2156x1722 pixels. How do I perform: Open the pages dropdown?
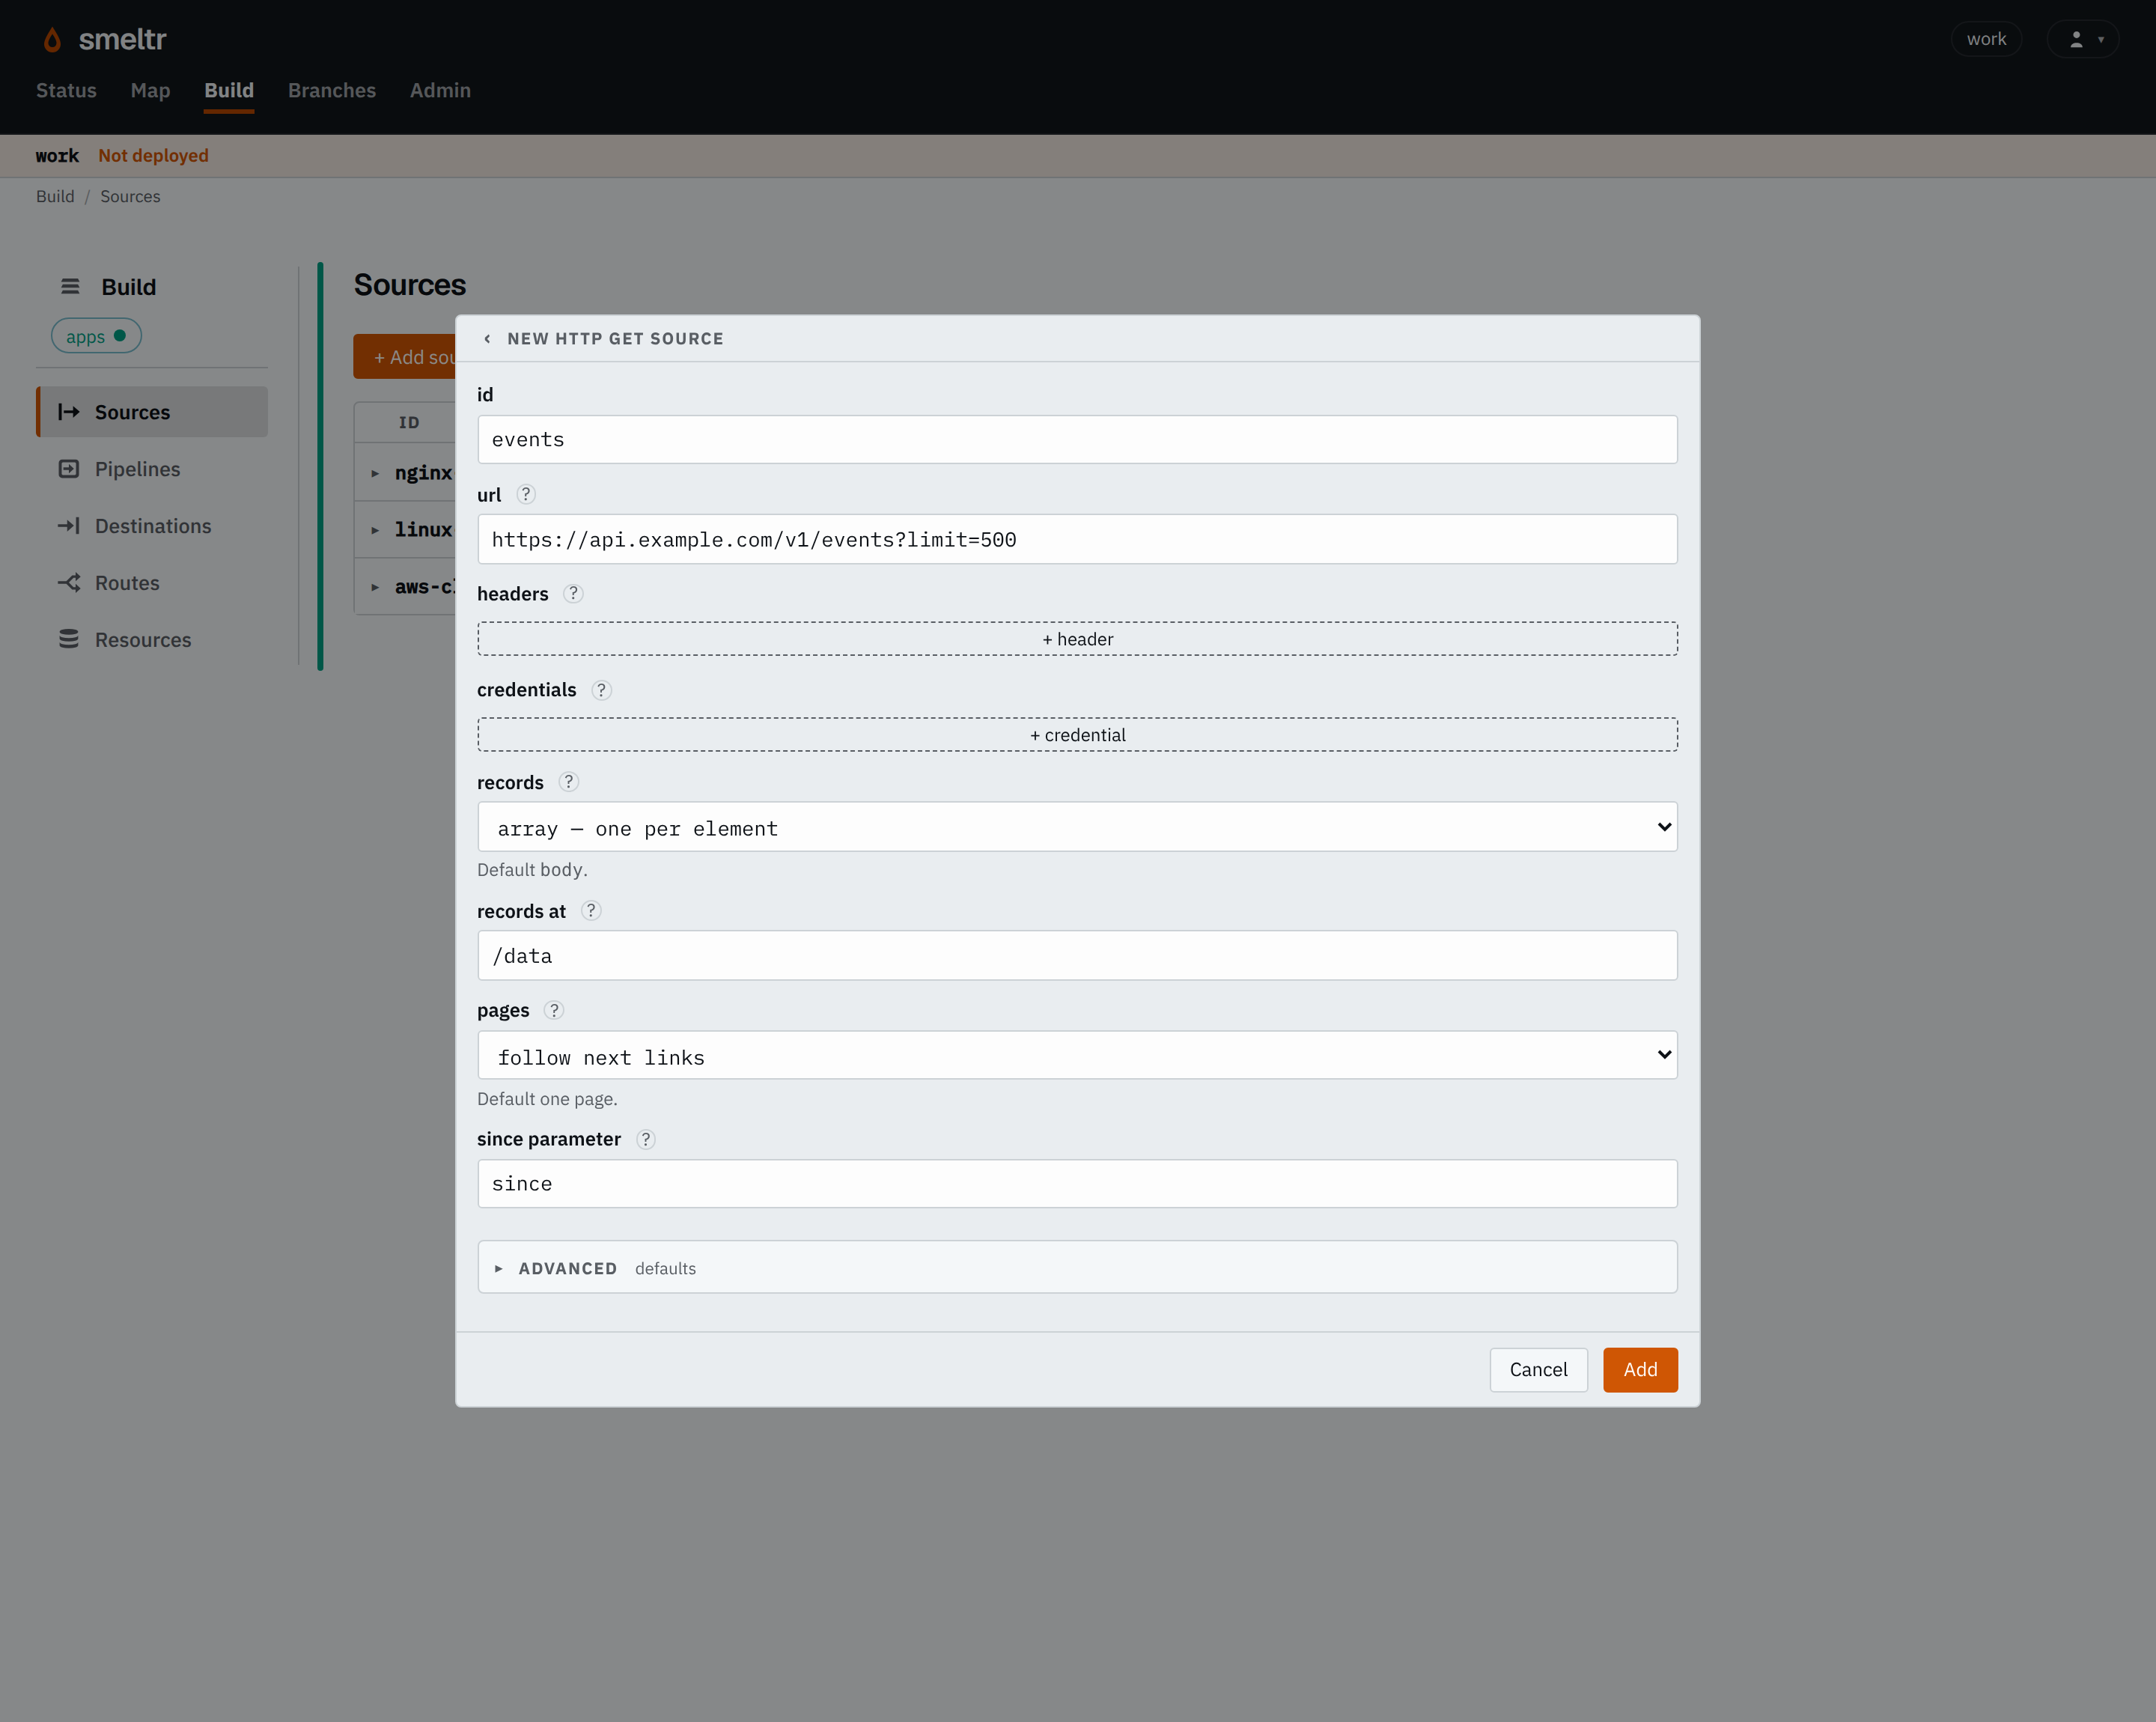click(1077, 1056)
